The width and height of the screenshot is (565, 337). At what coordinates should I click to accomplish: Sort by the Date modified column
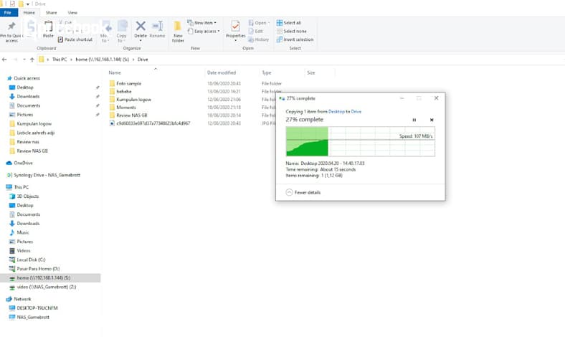222,73
